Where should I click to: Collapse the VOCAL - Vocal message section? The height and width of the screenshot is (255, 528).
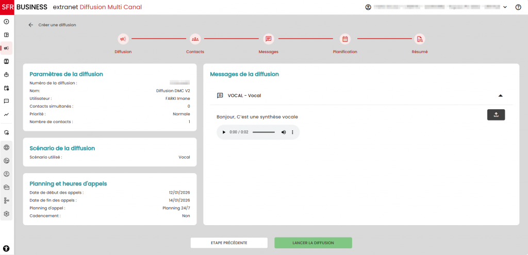(x=500, y=95)
